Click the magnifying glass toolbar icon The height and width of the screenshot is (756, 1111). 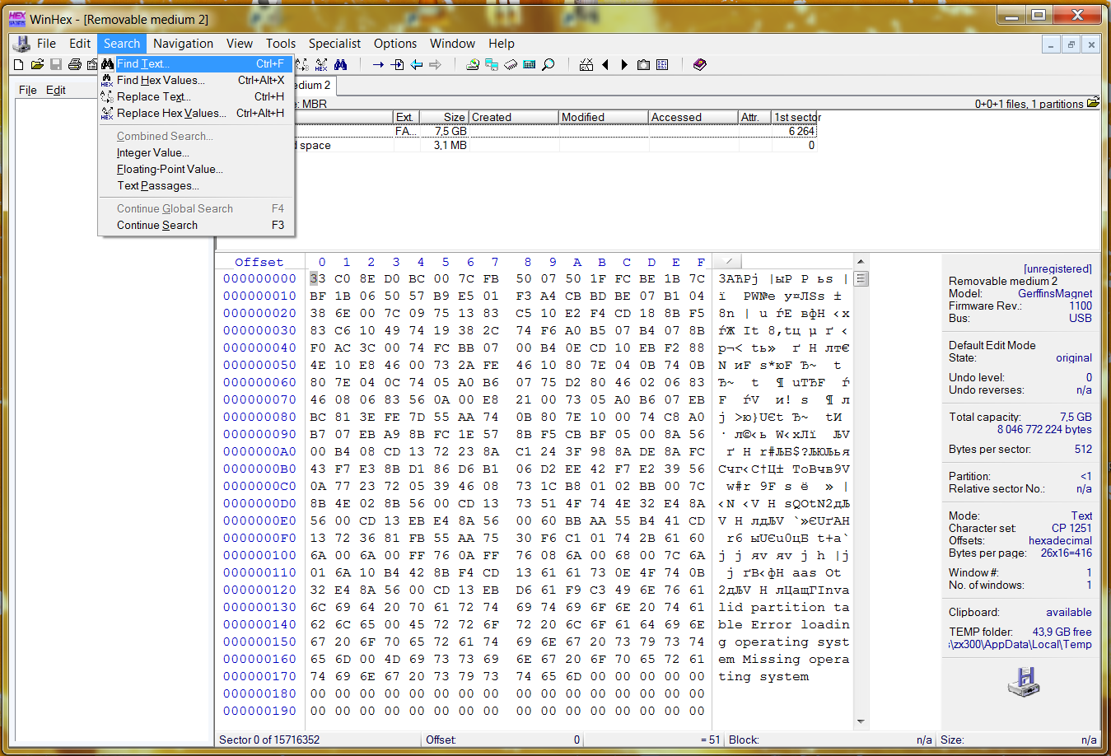coord(548,64)
